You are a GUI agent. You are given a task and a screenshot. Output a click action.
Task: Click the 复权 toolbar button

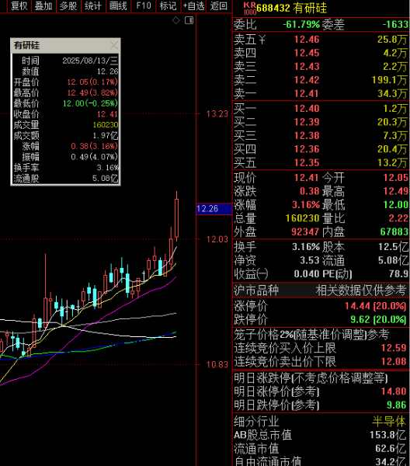click(x=19, y=6)
